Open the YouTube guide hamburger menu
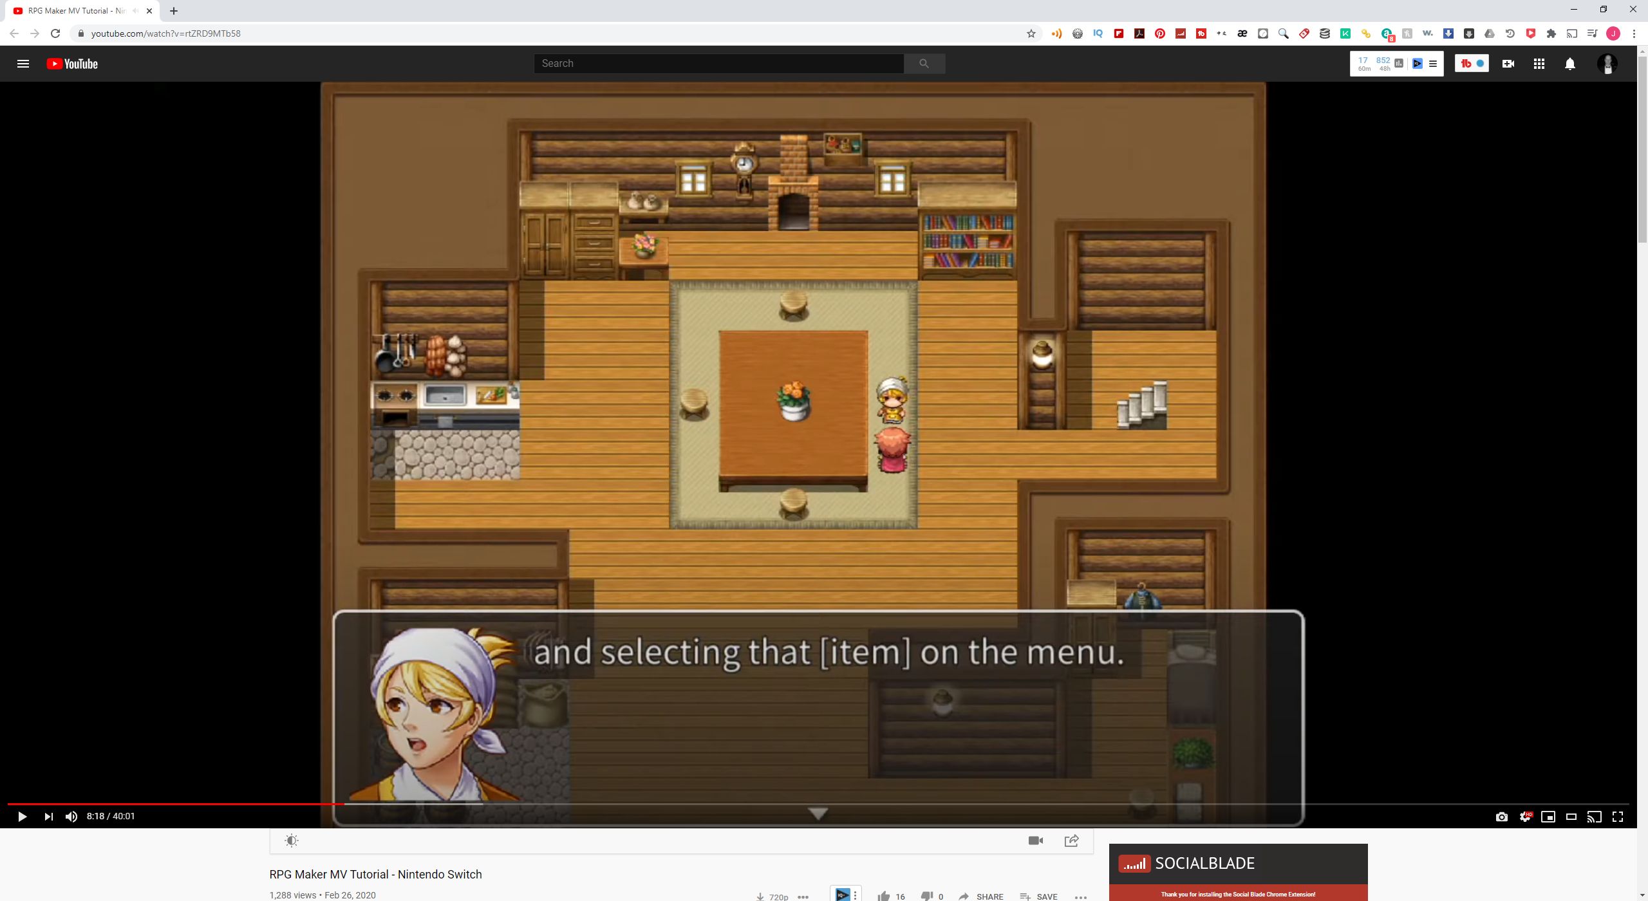This screenshot has width=1648, height=901. [23, 64]
